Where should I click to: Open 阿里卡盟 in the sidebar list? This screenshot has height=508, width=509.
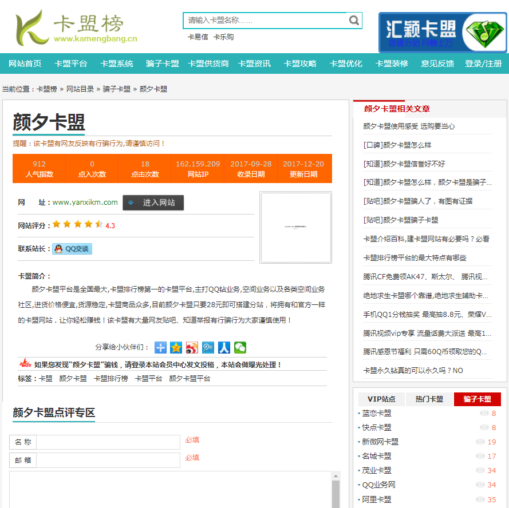[377, 499]
